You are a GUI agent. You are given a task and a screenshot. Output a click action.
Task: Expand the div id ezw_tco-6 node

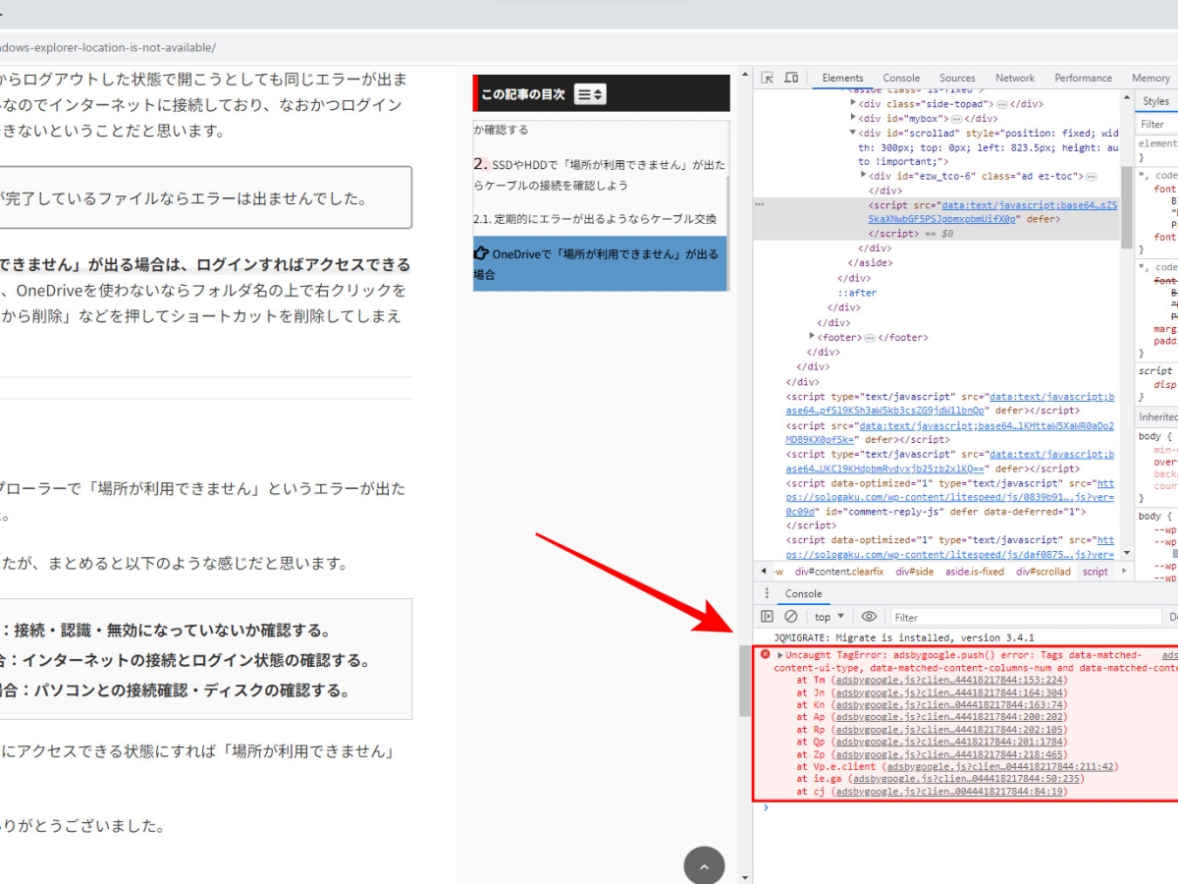pos(864,176)
